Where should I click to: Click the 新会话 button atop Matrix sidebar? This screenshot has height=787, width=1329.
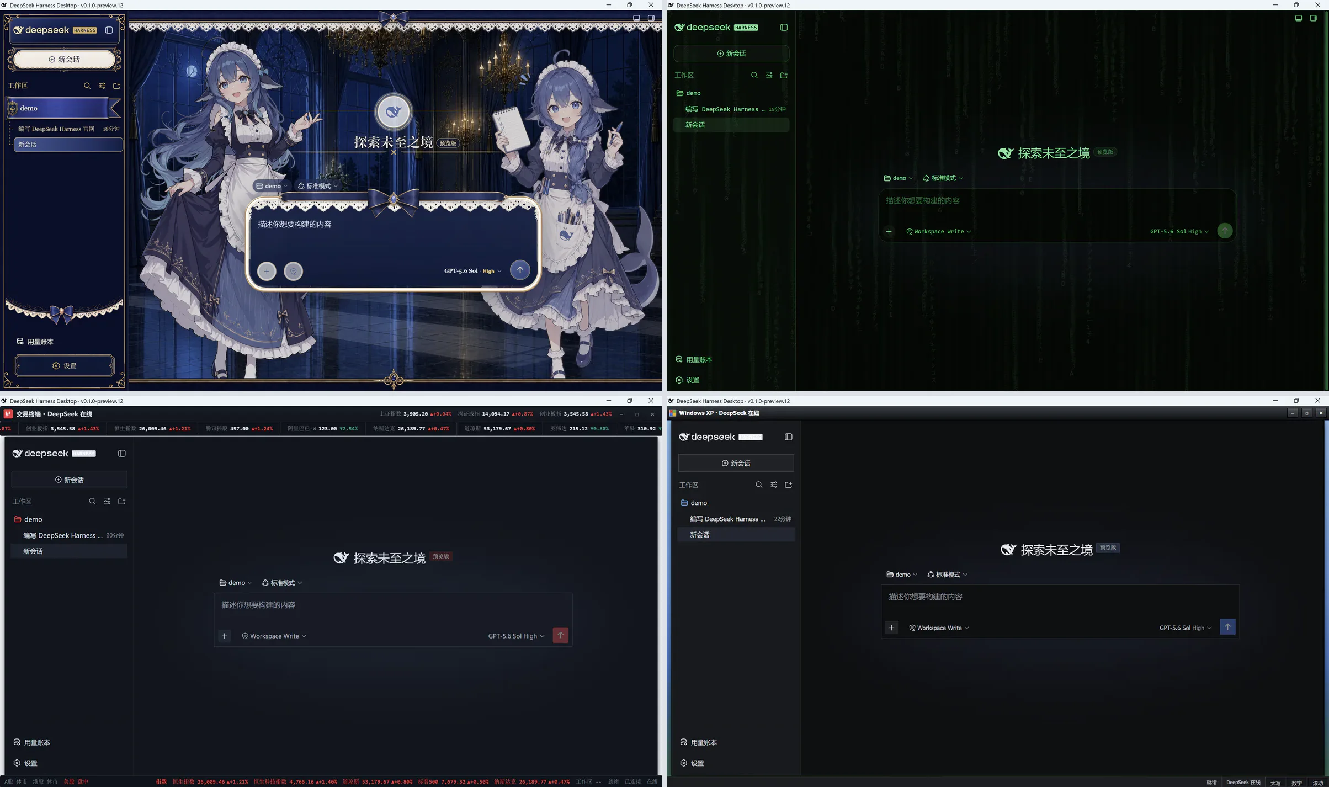coord(731,54)
